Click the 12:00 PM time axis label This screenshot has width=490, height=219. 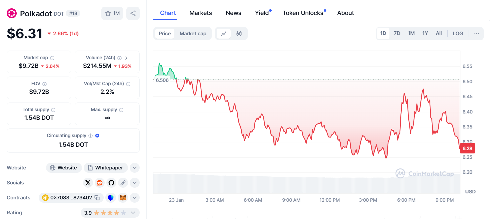(x=330, y=200)
